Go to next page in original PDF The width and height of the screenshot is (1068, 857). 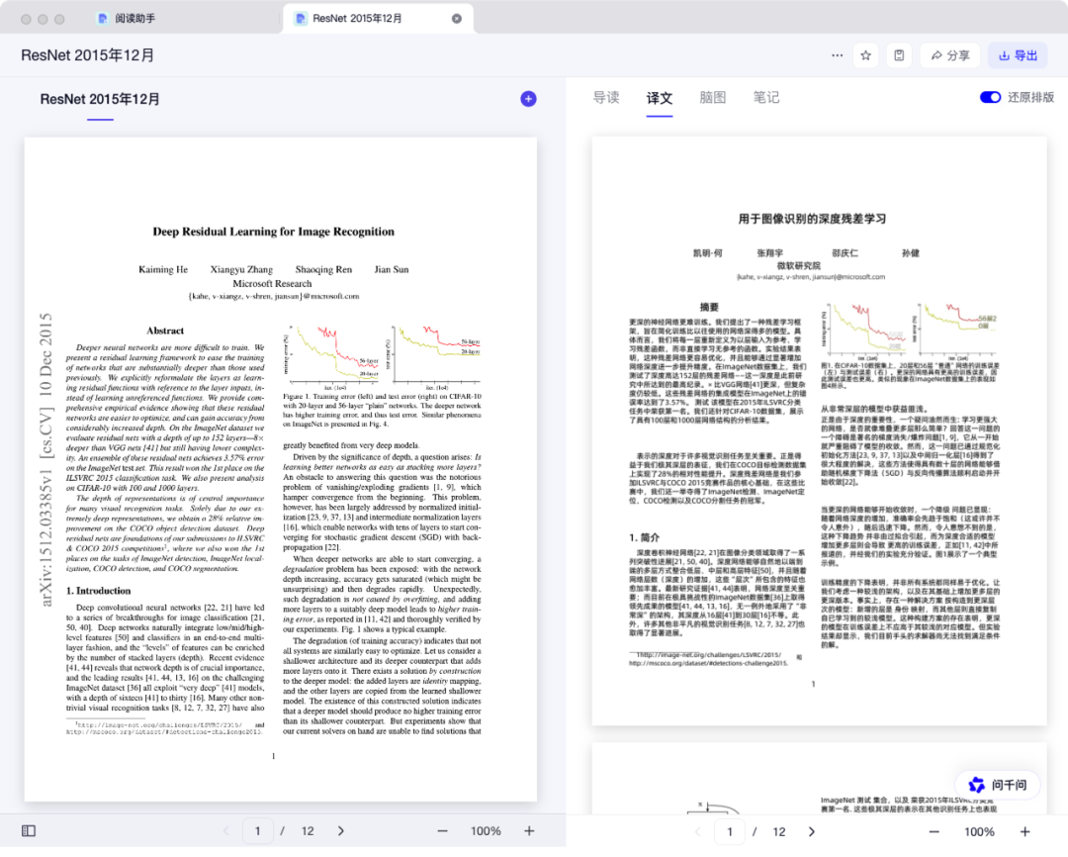coord(341,830)
